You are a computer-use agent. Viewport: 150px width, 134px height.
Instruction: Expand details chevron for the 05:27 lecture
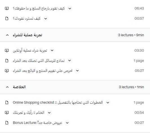(77, 71)
